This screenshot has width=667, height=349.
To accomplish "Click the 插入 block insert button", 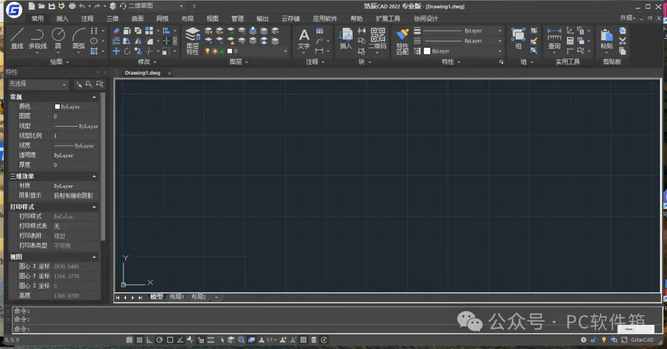I will [346, 39].
